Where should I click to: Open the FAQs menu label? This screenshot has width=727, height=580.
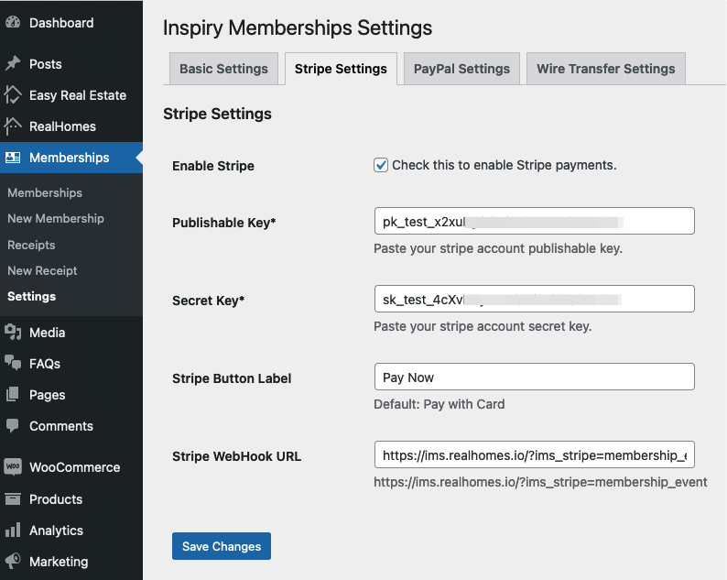coord(45,364)
